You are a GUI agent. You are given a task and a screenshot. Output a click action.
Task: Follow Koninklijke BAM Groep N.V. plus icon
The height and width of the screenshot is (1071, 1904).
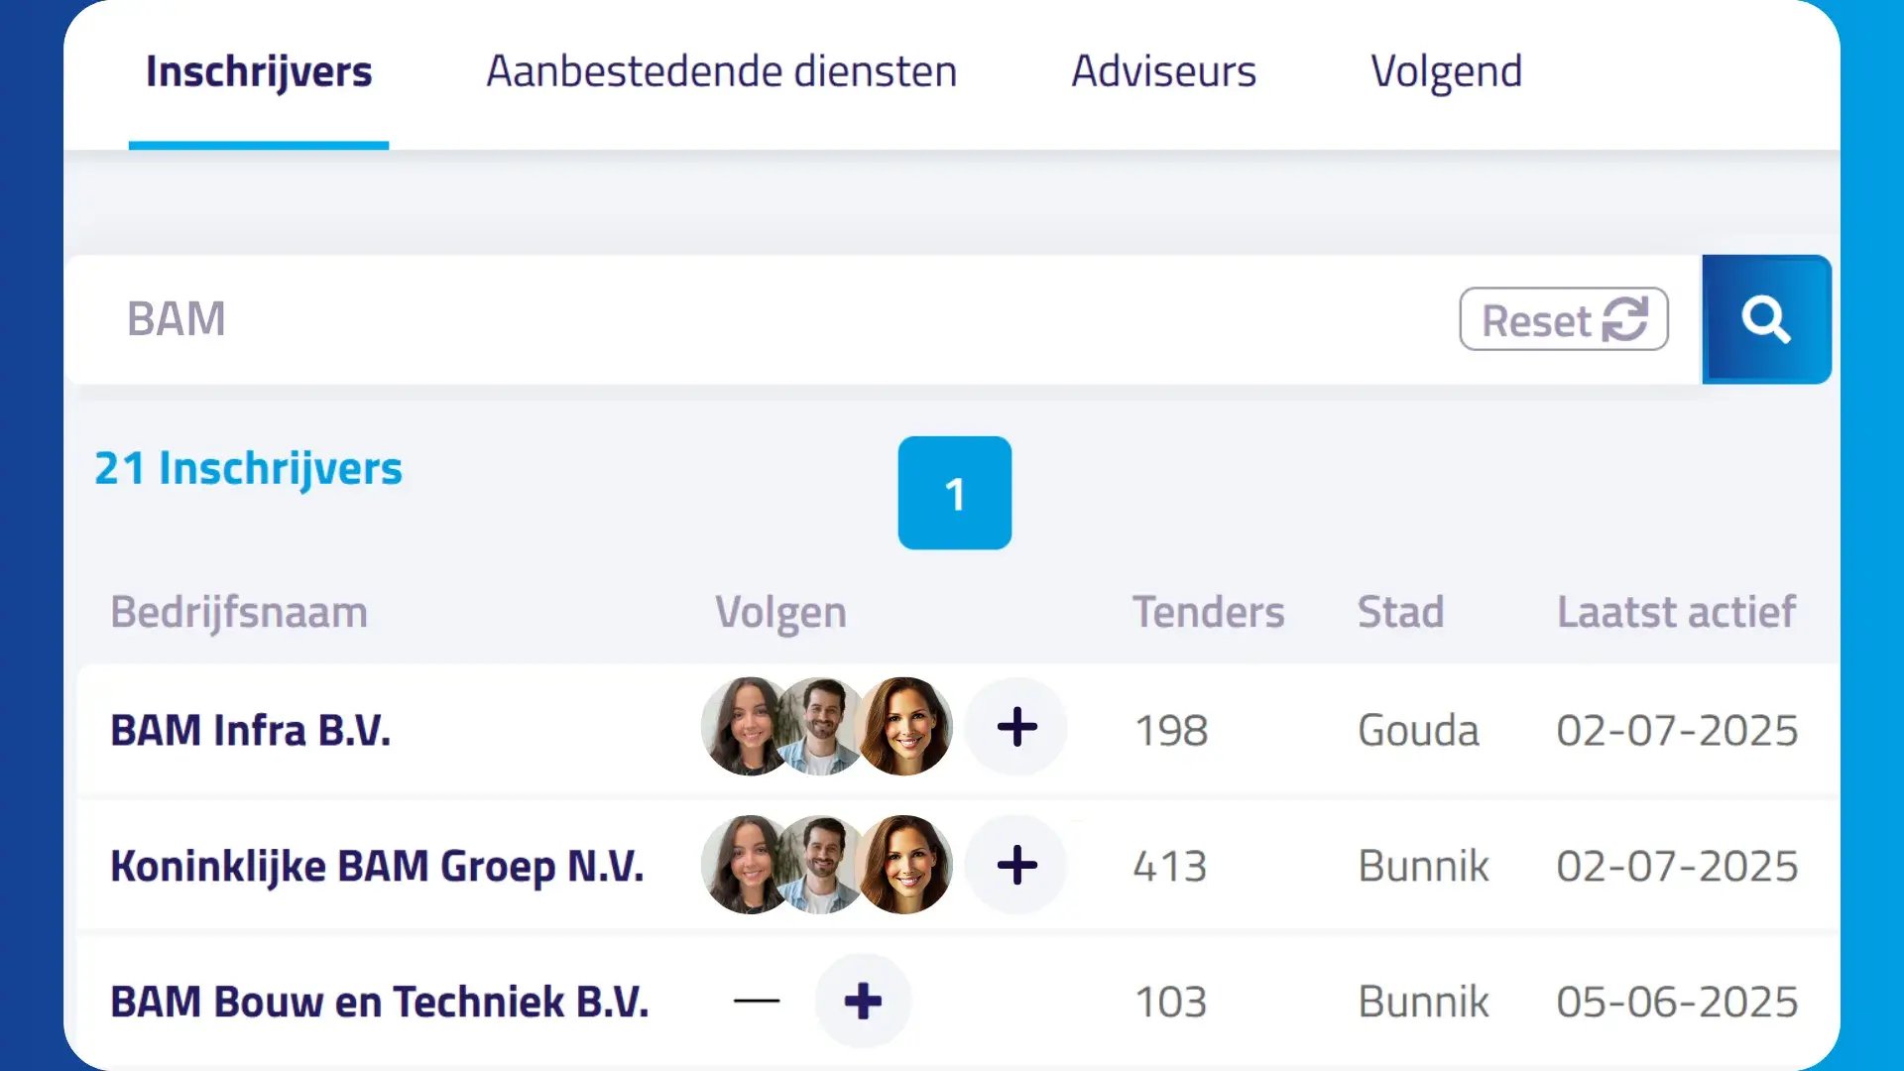(x=1016, y=865)
